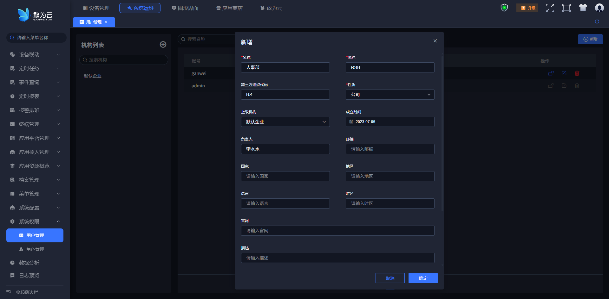609x299 pixels.
Task: Click the 成立时间 date field
Action: (x=390, y=122)
